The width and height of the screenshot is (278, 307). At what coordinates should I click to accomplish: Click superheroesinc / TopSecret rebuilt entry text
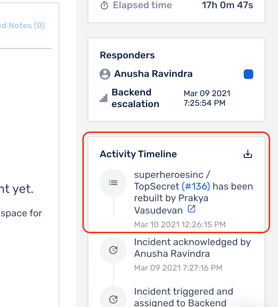point(194,192)
